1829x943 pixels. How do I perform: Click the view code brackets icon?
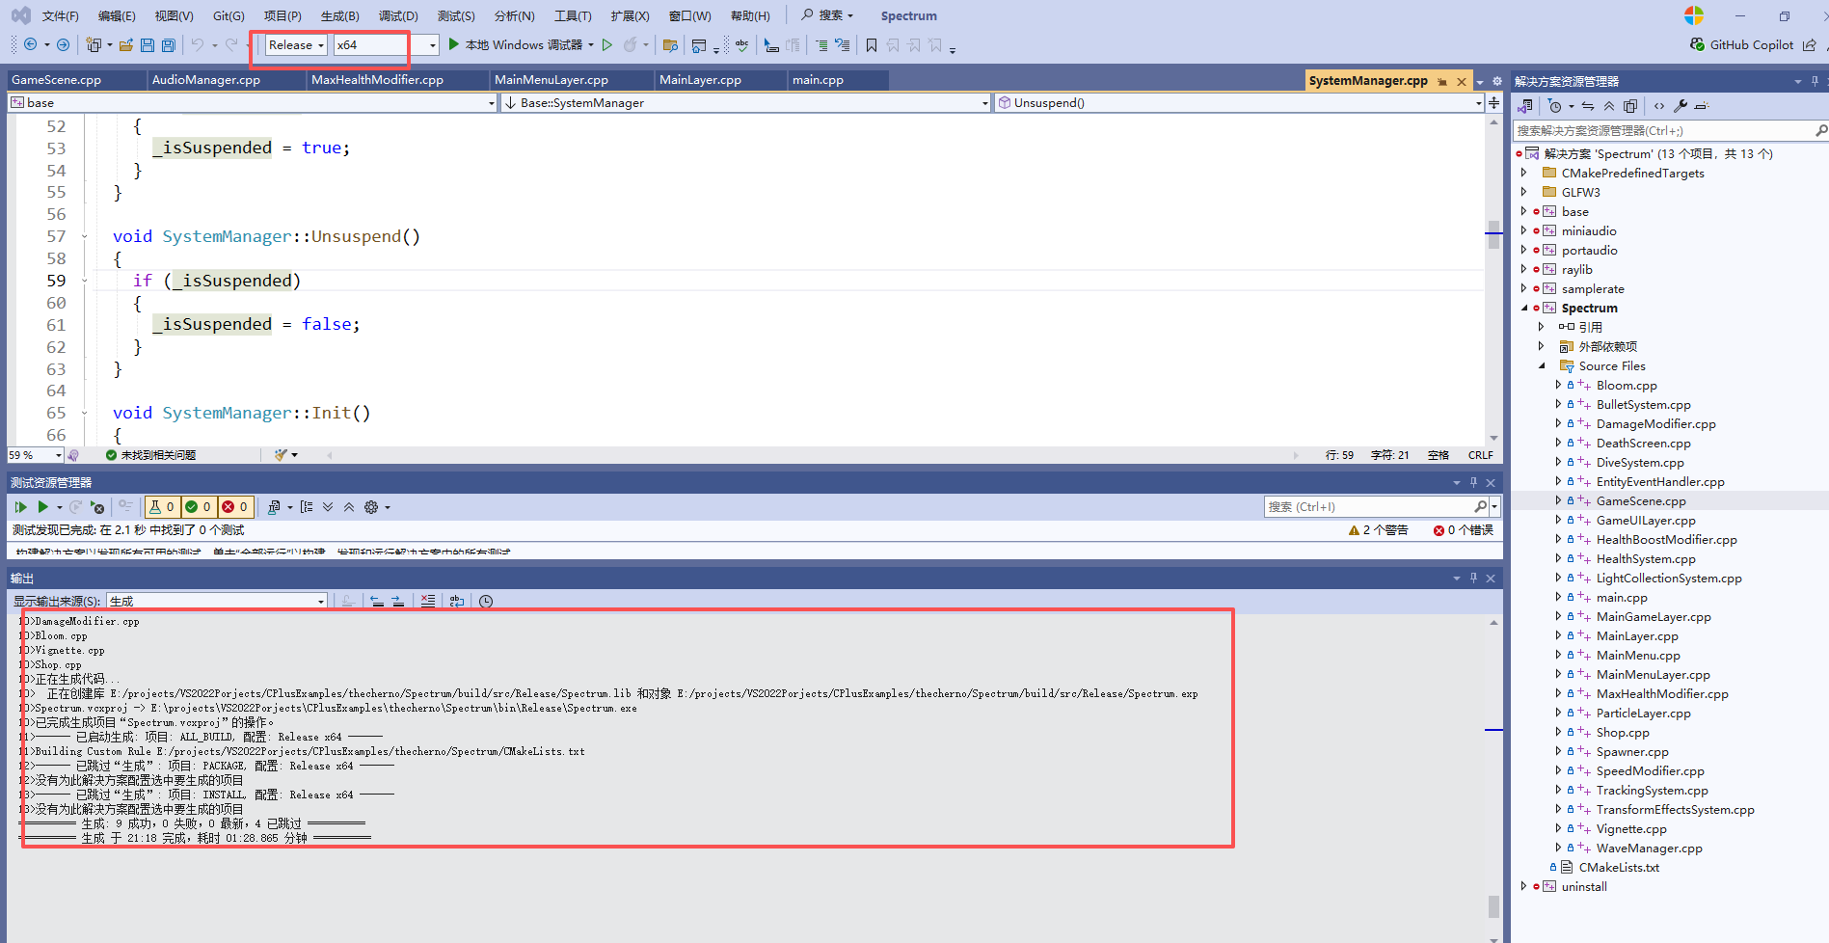click(1659, 106)
